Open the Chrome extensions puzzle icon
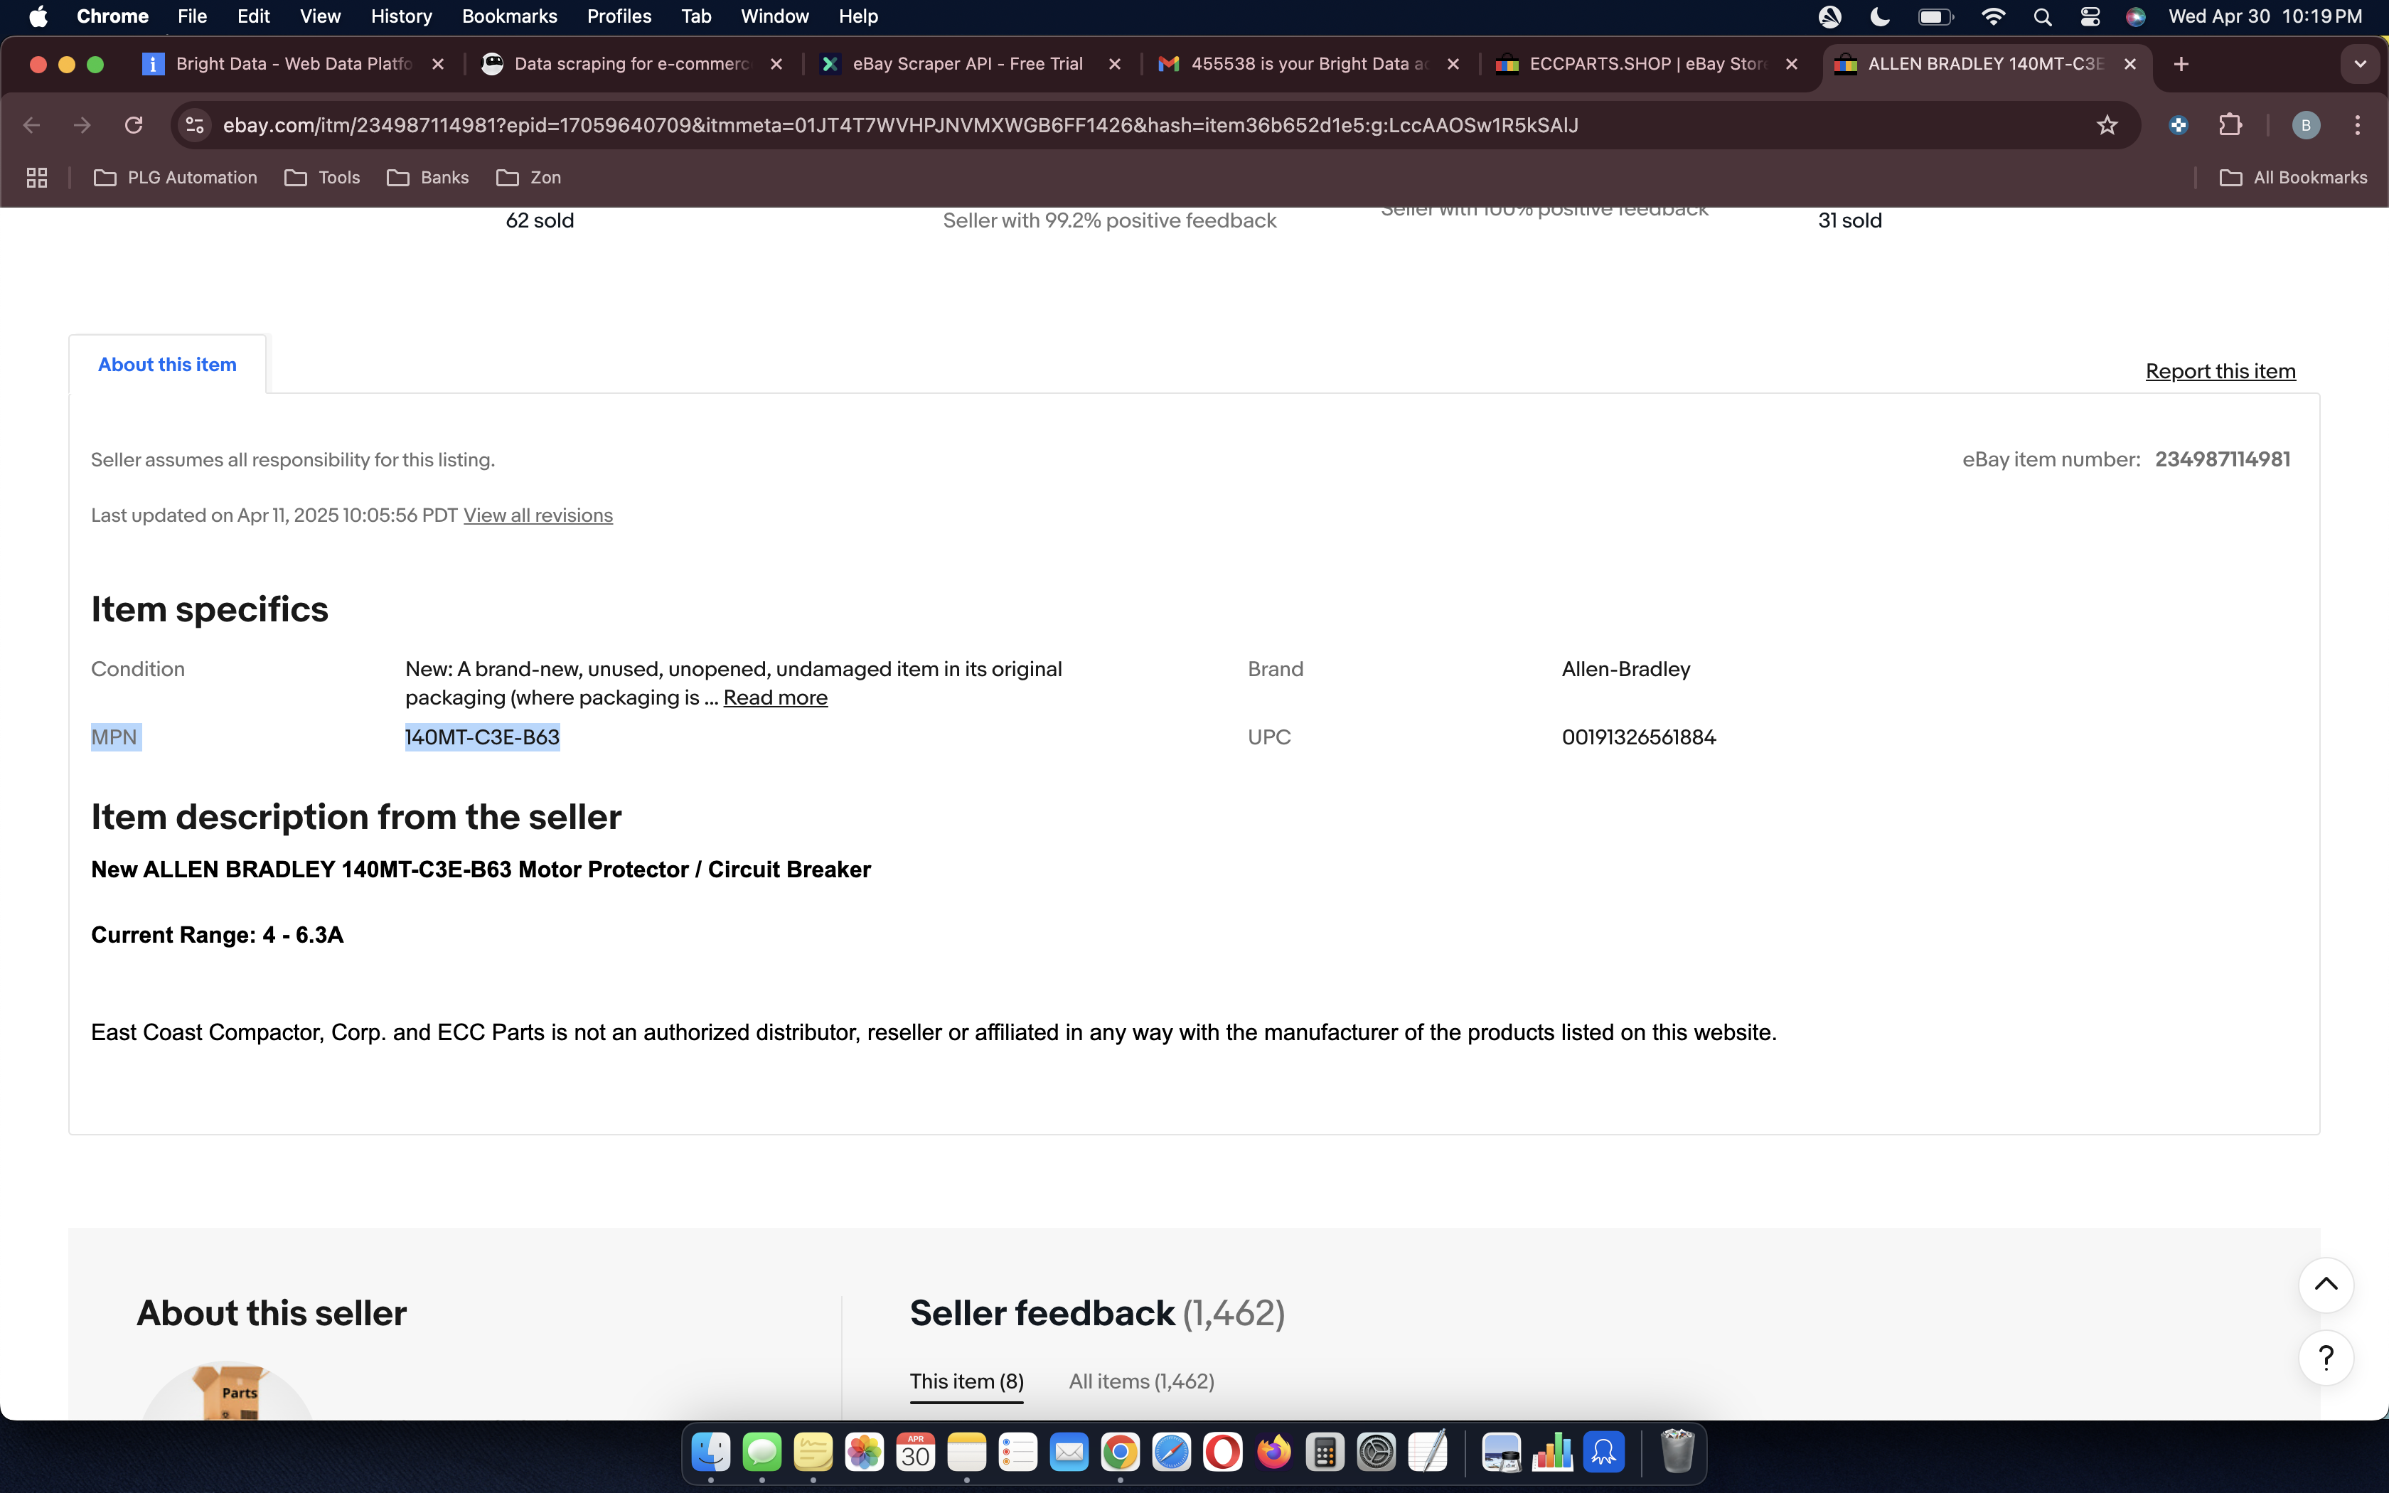This screenshot has height=1493, width=2389. (x=2230, y=125)
